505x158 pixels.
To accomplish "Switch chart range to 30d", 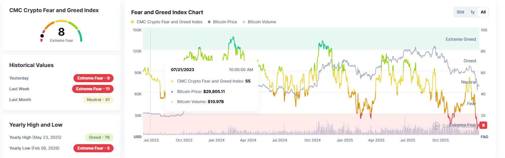I will coord(460,12).
